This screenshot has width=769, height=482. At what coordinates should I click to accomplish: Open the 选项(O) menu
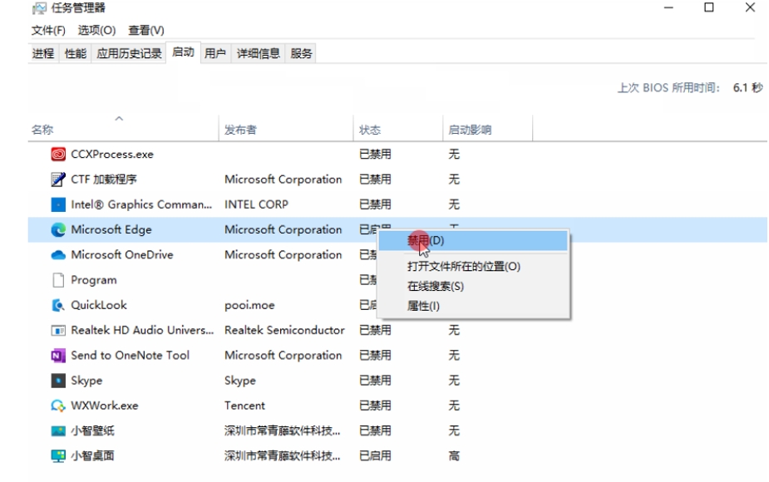pyautogui.click(x=96, y=31)
